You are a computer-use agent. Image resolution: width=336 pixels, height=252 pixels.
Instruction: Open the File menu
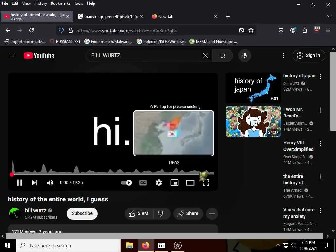click(5, 3)
